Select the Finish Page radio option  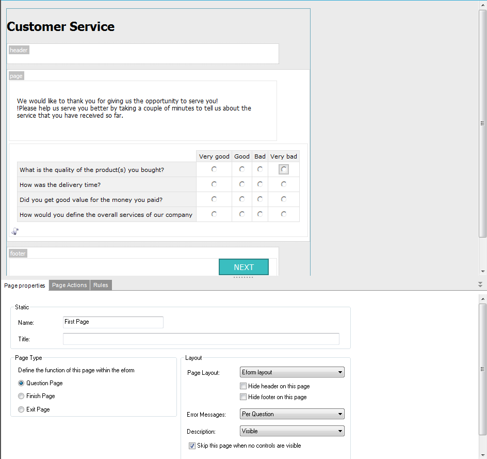21,396
